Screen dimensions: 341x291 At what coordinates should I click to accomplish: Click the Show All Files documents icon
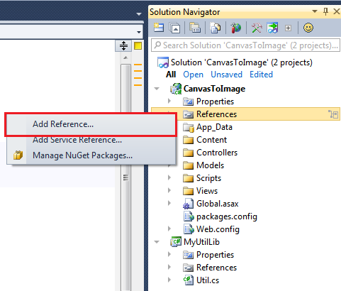216,28
